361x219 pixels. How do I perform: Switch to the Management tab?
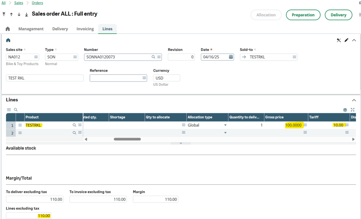[31, 29]
